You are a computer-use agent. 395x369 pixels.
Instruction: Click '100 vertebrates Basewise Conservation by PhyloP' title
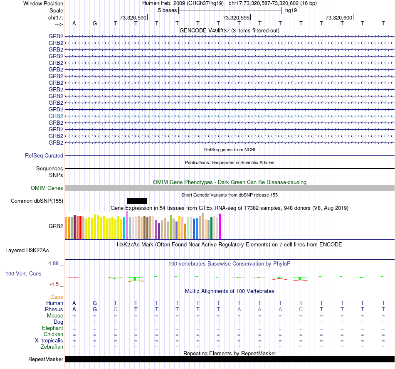[x=229, y=264]
